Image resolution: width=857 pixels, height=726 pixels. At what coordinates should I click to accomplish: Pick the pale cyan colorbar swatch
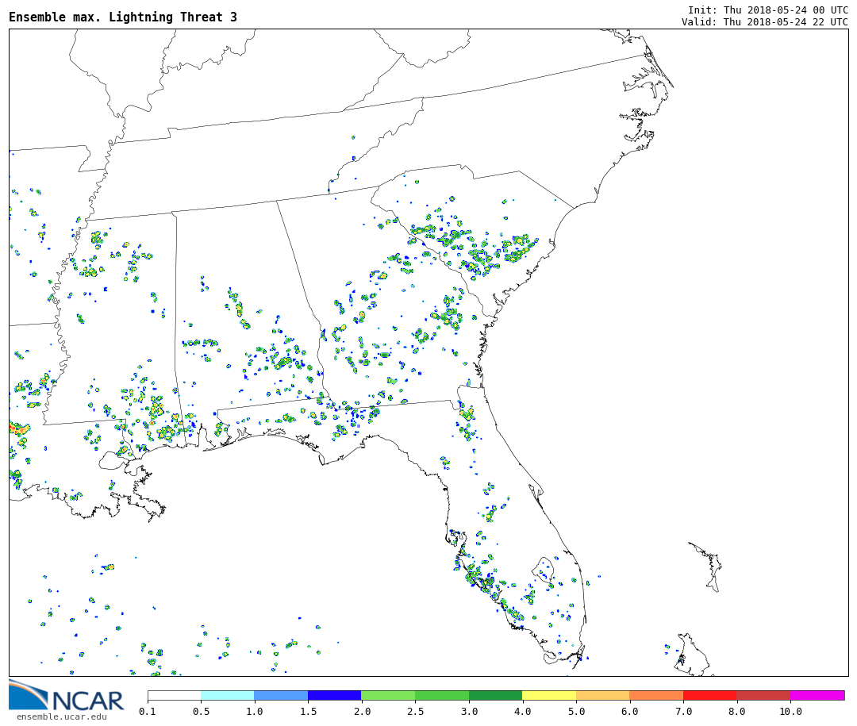coord(227,695)
